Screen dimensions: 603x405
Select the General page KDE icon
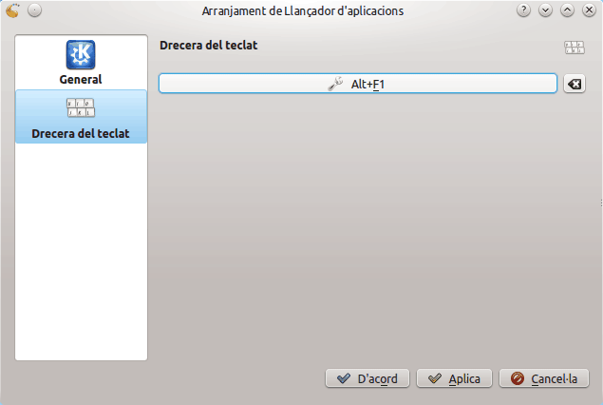pyautogui.click(x=81, y=54)
